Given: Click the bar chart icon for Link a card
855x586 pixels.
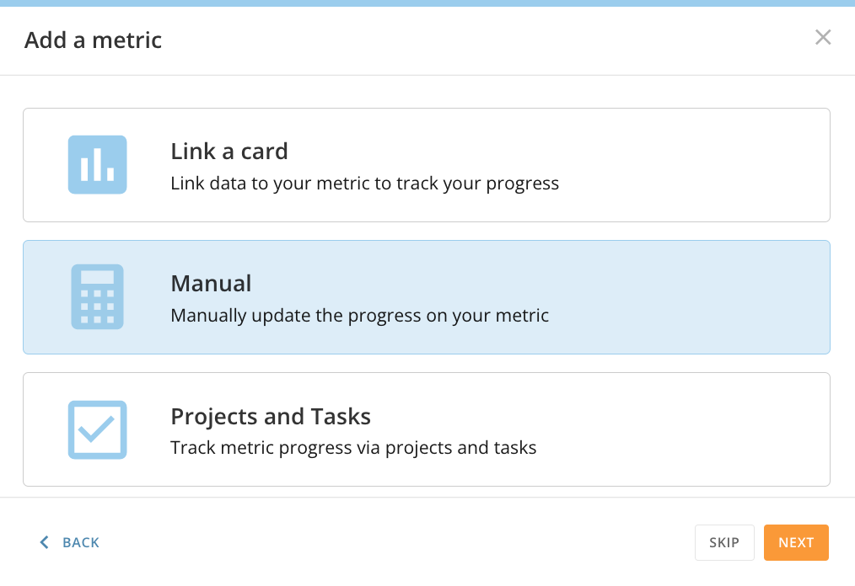Looking at the screenshot, I should [97, 165].
